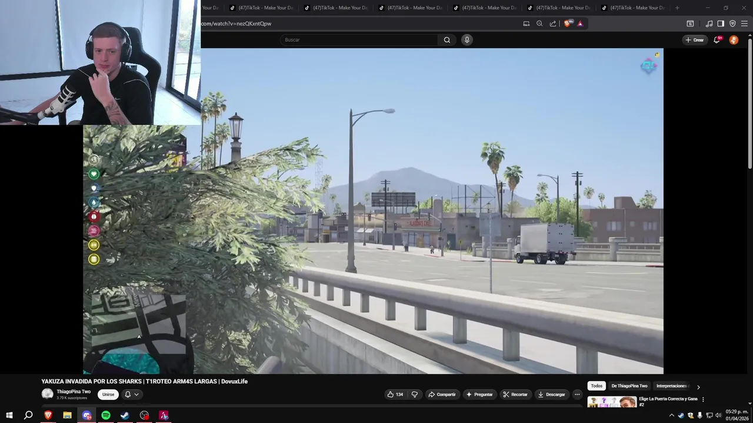753x423 pixels.
Task: Click the address bar URL text
Action: pos(236,23)
